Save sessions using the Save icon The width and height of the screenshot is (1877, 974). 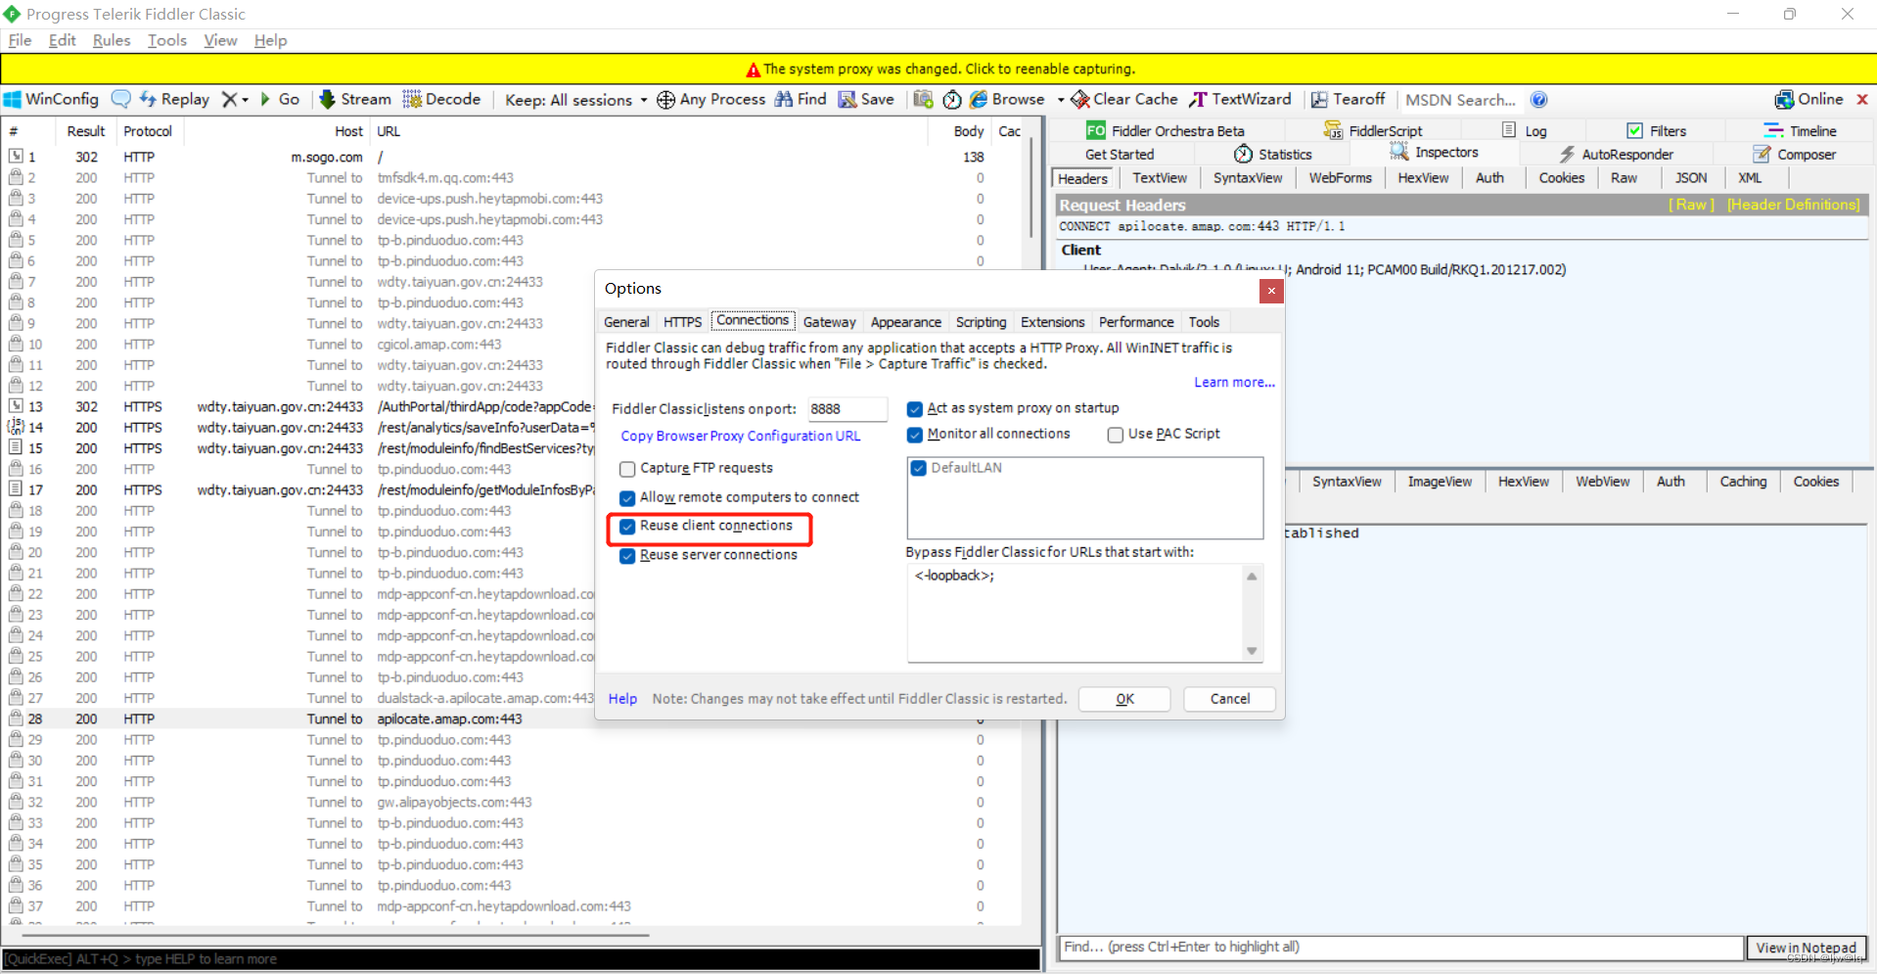click(866, 99)
